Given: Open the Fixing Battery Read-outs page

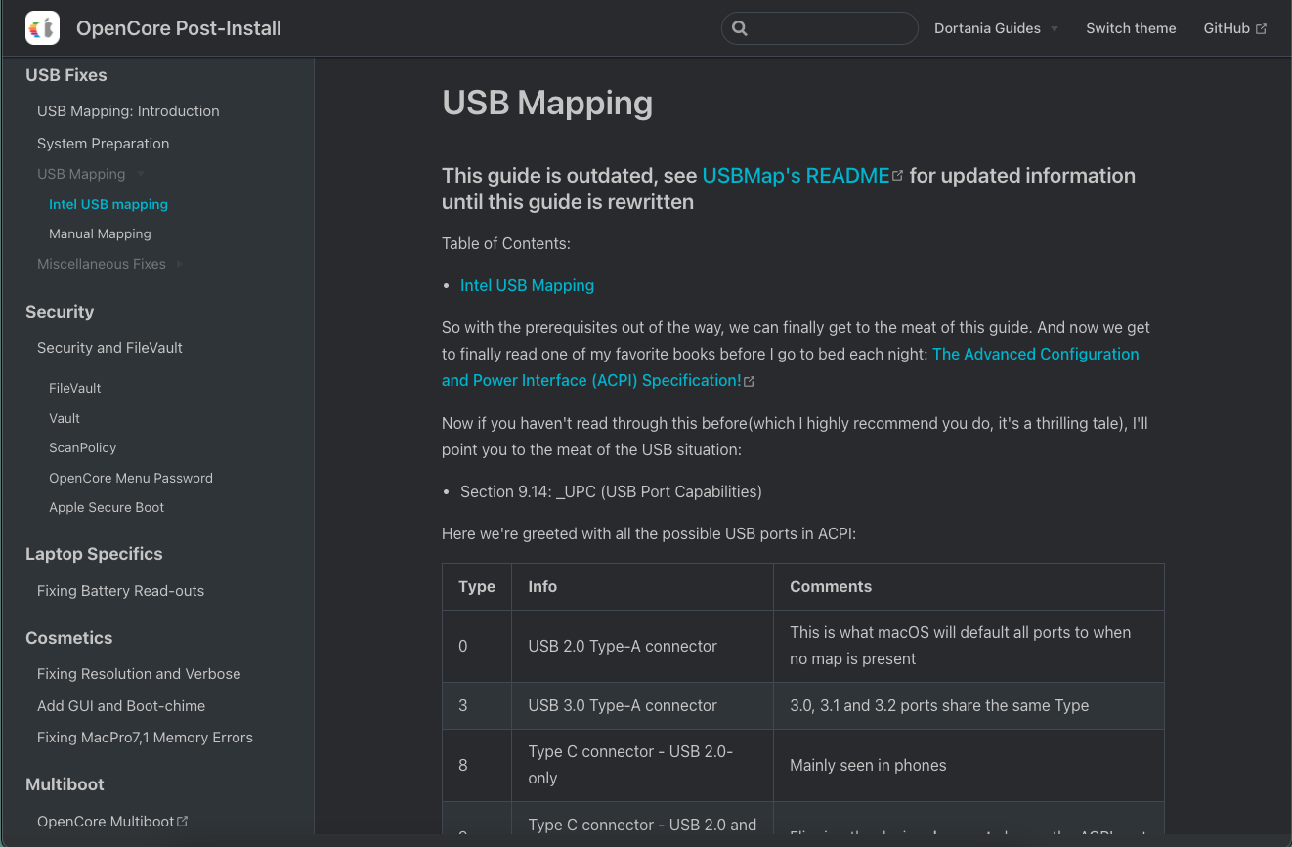Looking at the screenshot, I should point(120,591).
